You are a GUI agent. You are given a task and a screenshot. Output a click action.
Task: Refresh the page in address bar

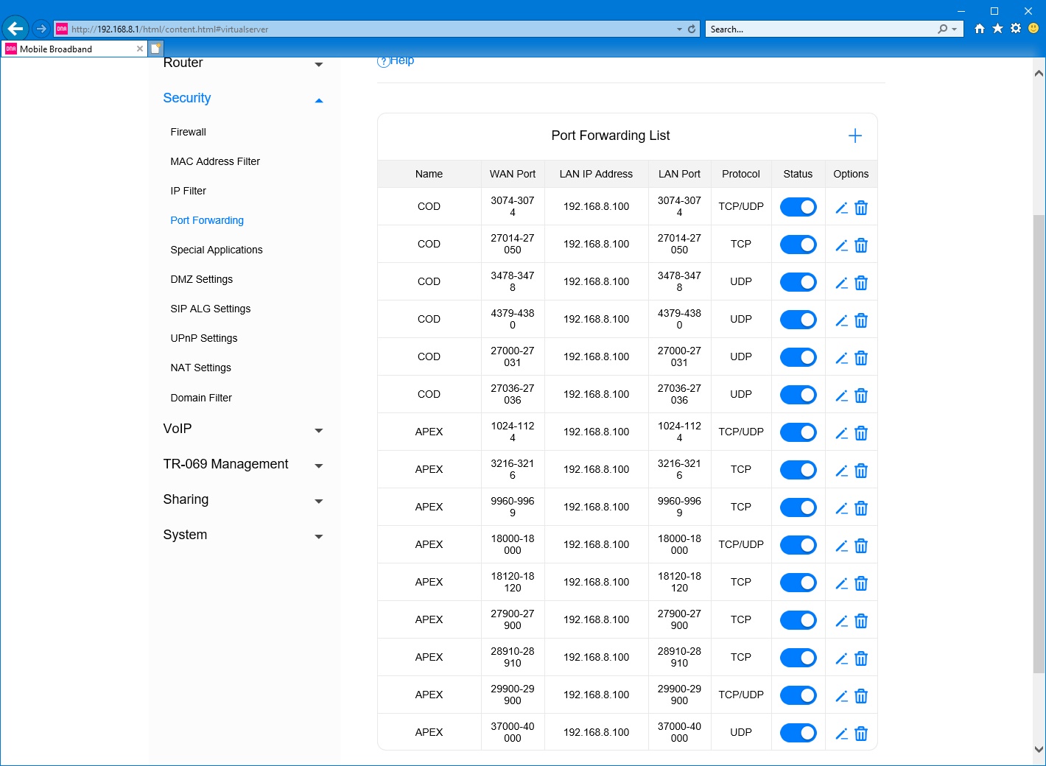click(x=692, y=29)
